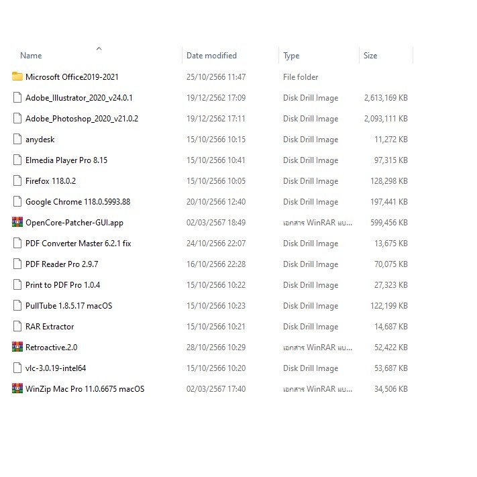Click the Type column header
The height and width of the screenshot is (477, 477).
coord(291,56)
